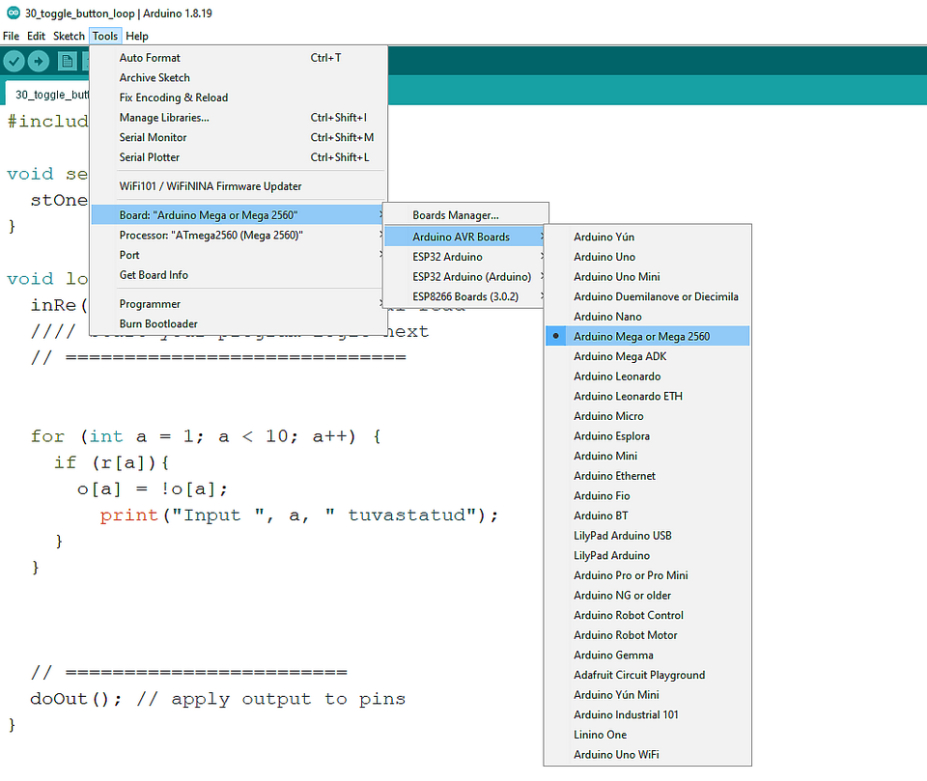Open the Help menu
Image resolution: width=927 pixels, height=781 pixels.
pos(137,36)
